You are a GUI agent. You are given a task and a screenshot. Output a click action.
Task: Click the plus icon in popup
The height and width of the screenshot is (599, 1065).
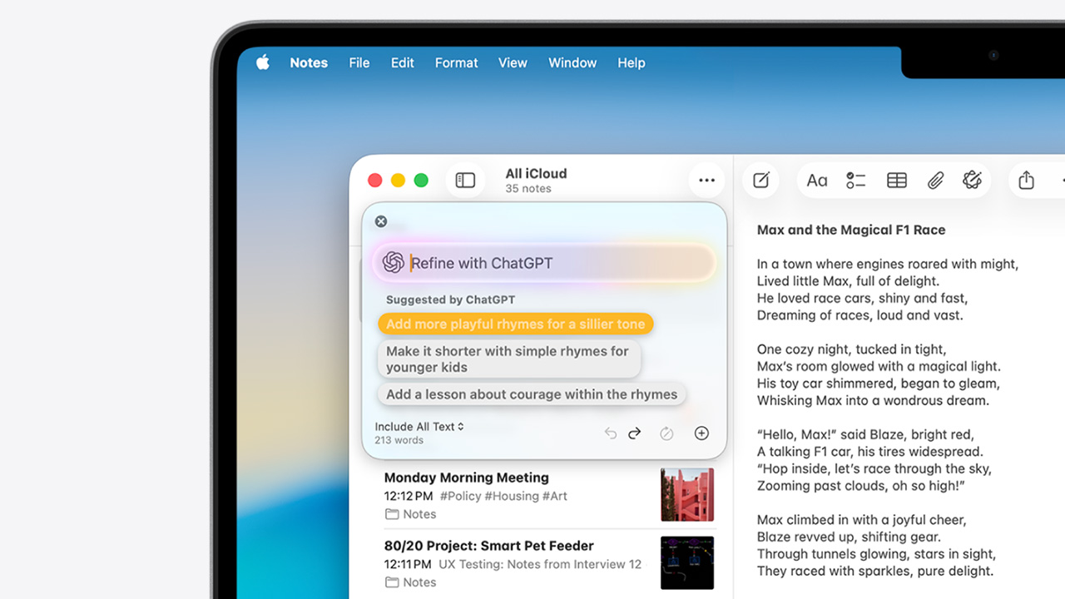pos(701,433)
